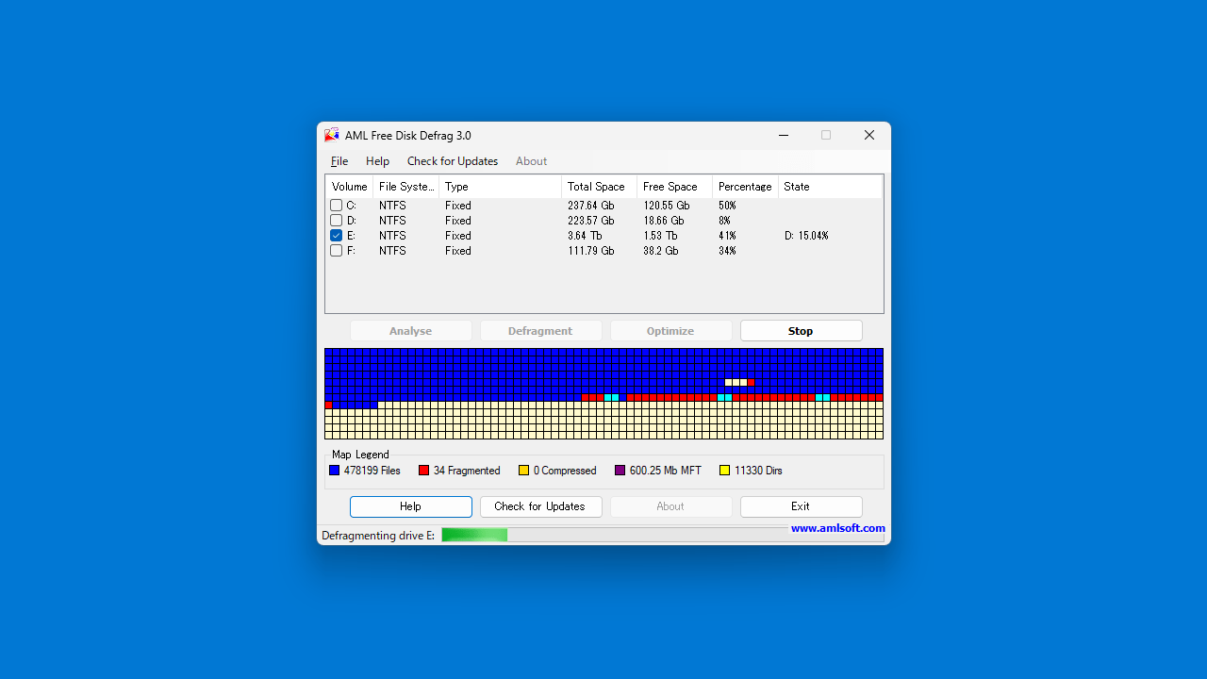Sort by the Percentage column header
Viewport: 1207px width, 679px height.
coord(745,187)
